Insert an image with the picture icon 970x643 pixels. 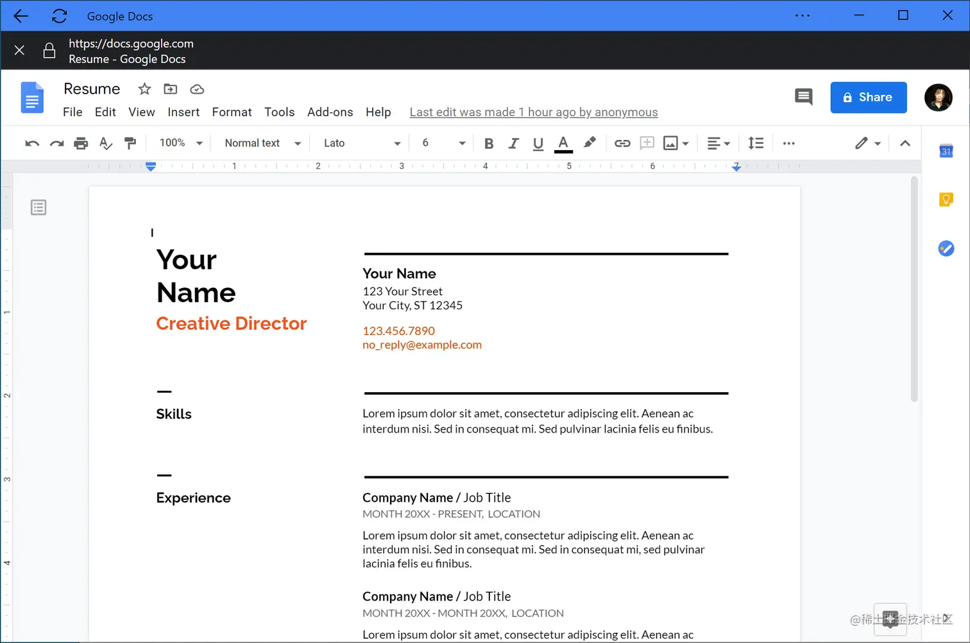click(670, 143)
